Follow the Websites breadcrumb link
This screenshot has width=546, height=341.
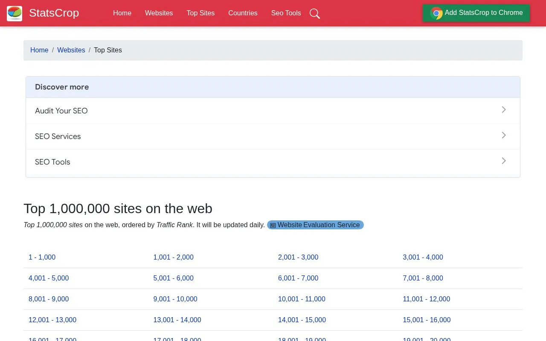pyautogui.click(x=71, y=50)
